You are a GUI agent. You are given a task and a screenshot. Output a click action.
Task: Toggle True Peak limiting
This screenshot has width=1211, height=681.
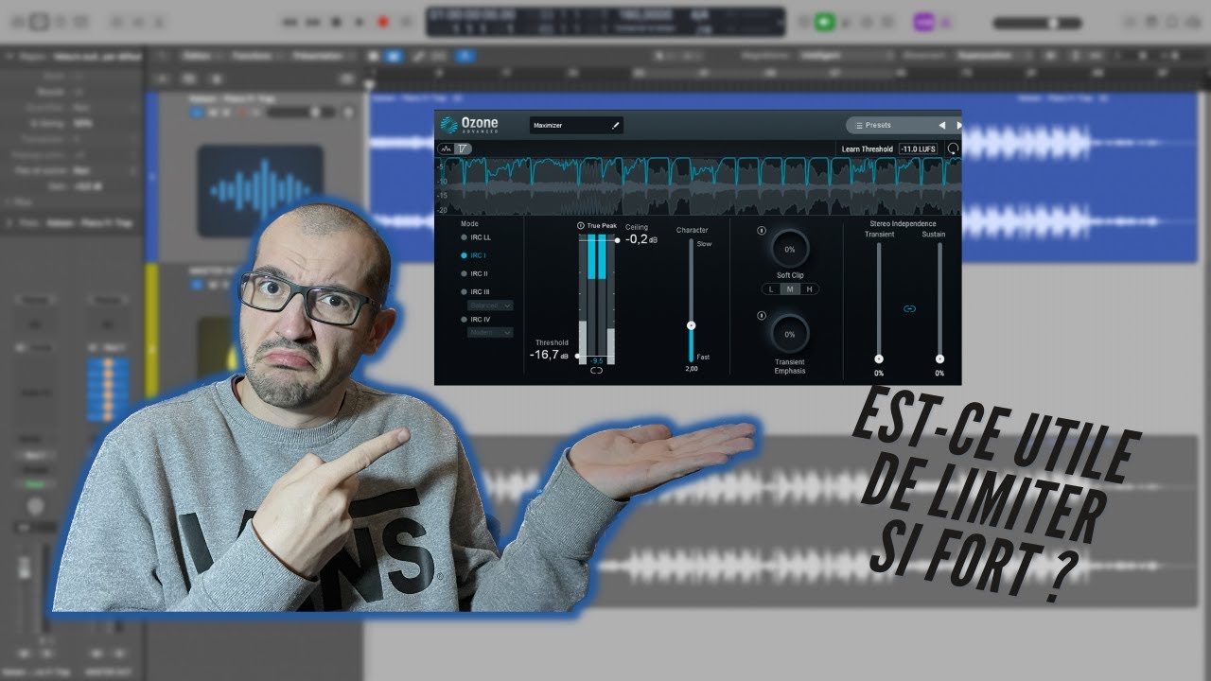click(597, 226)
